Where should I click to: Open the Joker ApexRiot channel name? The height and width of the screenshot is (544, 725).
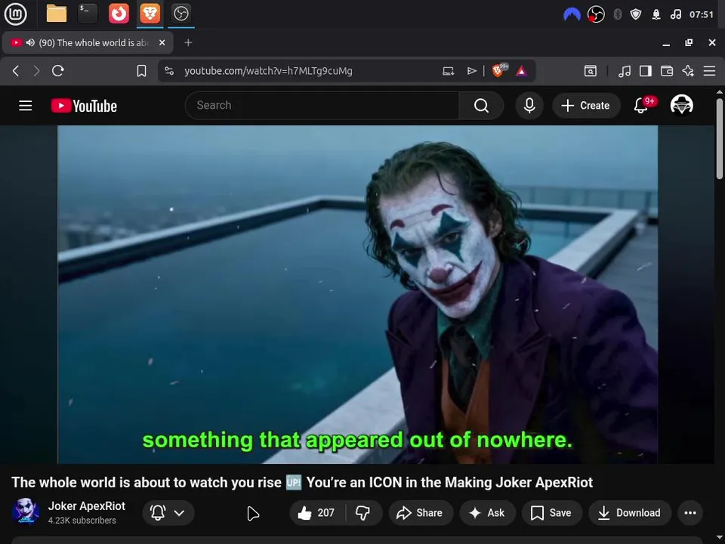86,506
